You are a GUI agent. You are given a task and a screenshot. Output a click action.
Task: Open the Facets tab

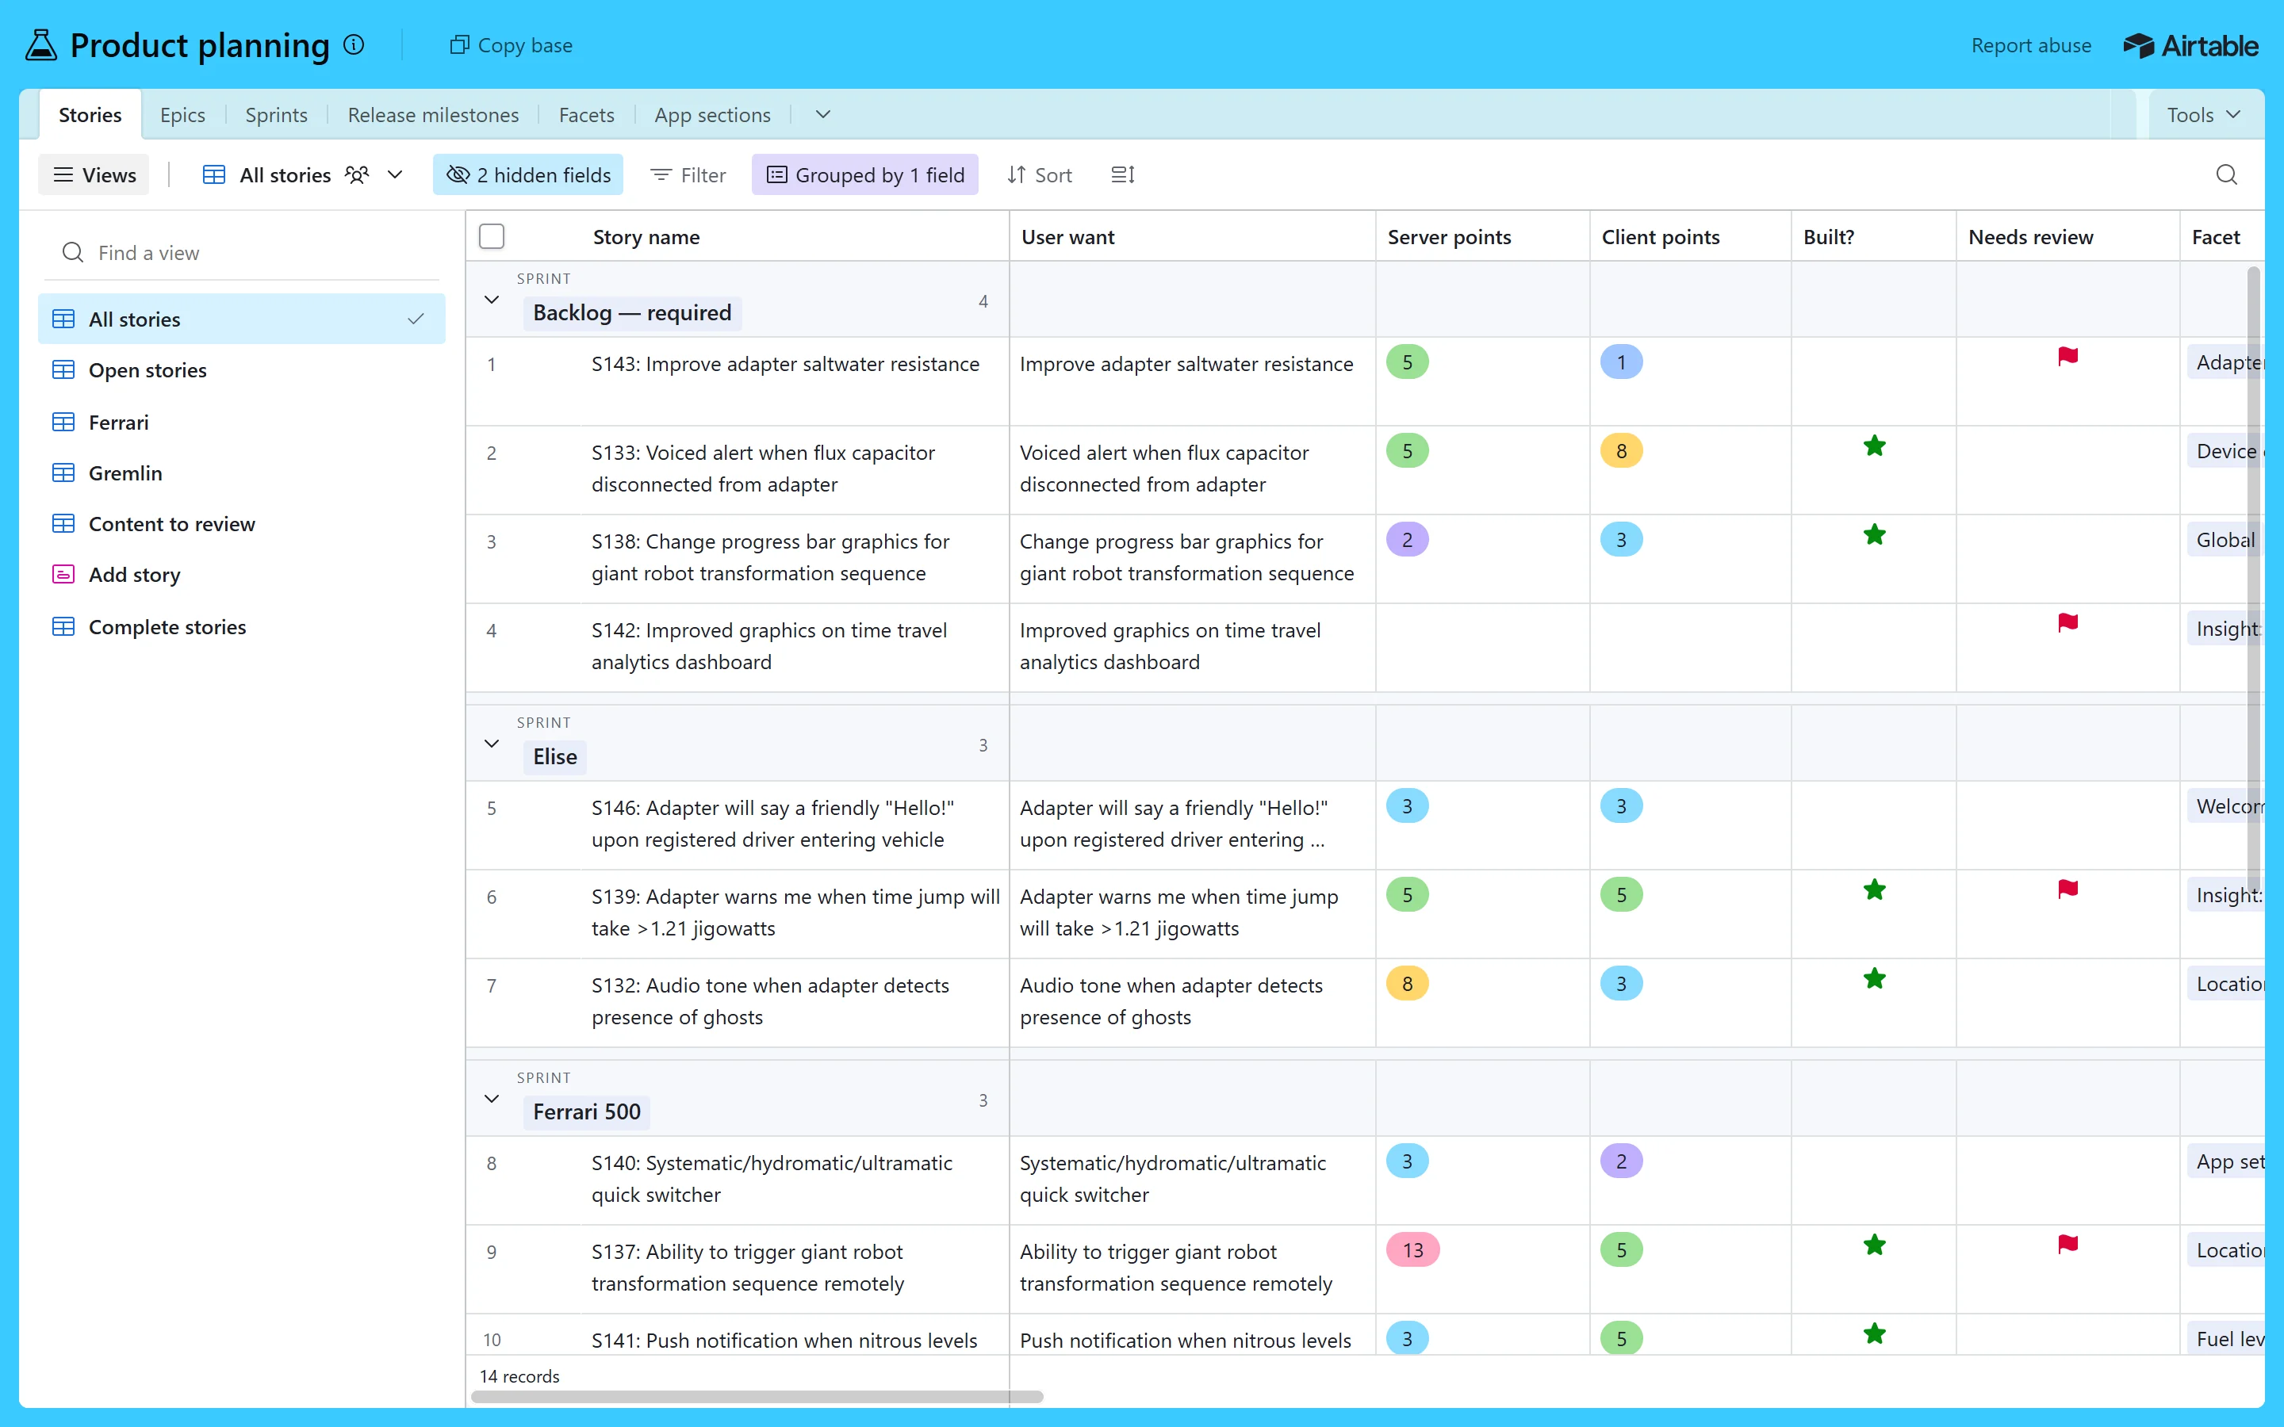(x=586, y=115)
